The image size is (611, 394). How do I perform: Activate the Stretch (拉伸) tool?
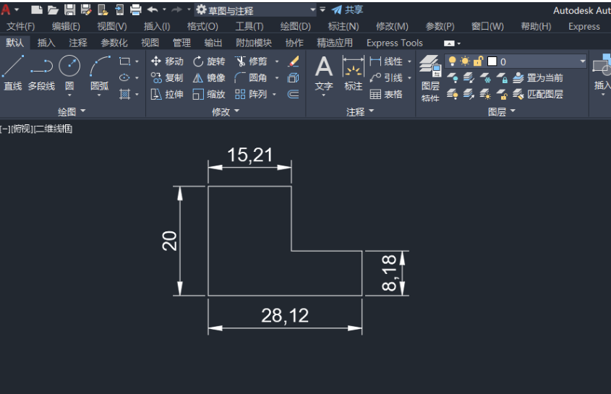(167, 94)
